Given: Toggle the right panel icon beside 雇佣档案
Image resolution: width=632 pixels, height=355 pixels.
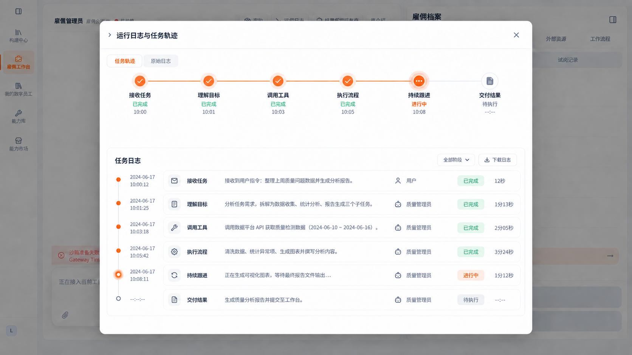Looking at the screenshot, I should pos(613,20).
